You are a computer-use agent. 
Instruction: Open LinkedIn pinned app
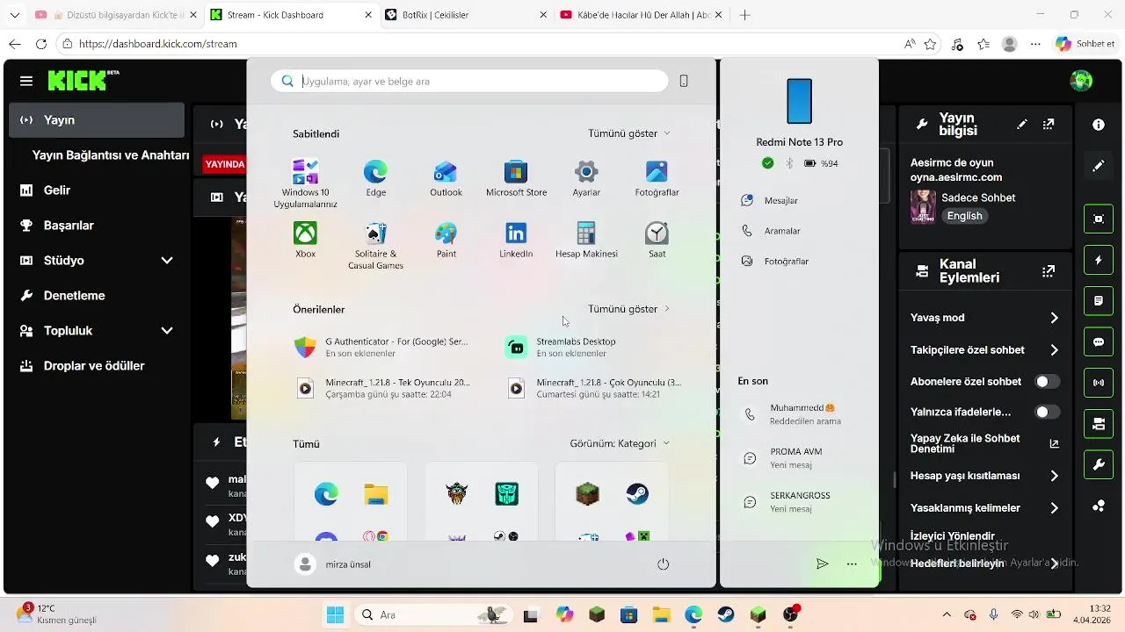[516, 240]
